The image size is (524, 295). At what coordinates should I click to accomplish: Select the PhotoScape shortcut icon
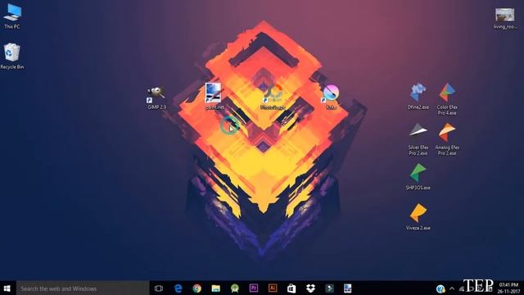point(273,97)
